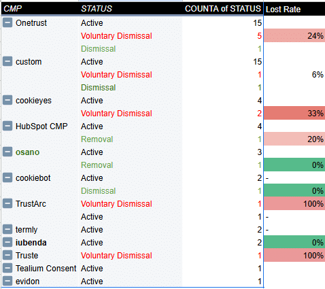Select termly Active status cell
Viewport: 325px width, 289px height.
(x=131, y=230)
